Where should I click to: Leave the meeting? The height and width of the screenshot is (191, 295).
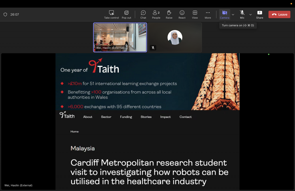[279, 14]
